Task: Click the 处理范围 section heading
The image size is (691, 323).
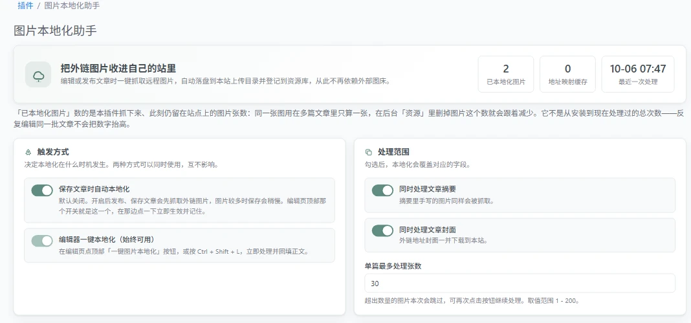Action: (393, 152)
